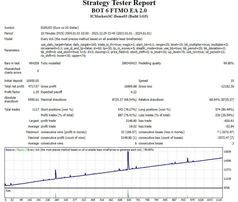Click the tallest balance spike near 655
The width and height of the screenshot is (238, 202).
point(128,160)
